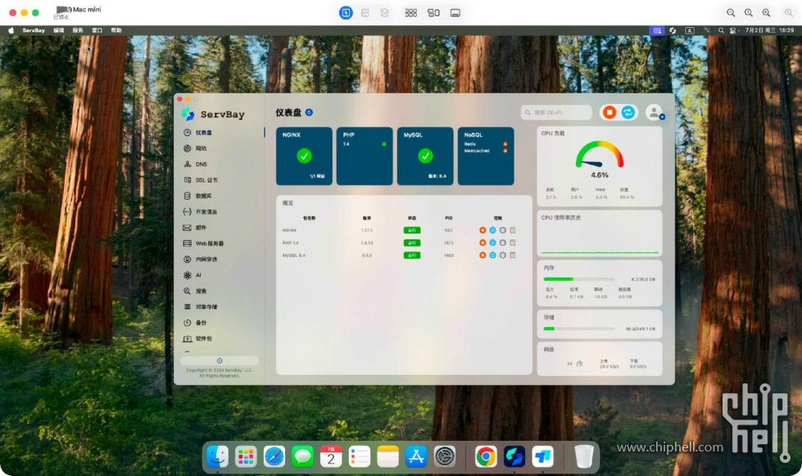Click the blue refresh badge beside 仪表盘 title
This screenshot has height=476, width=802.
pyautogui.click(x=309, y=112)
